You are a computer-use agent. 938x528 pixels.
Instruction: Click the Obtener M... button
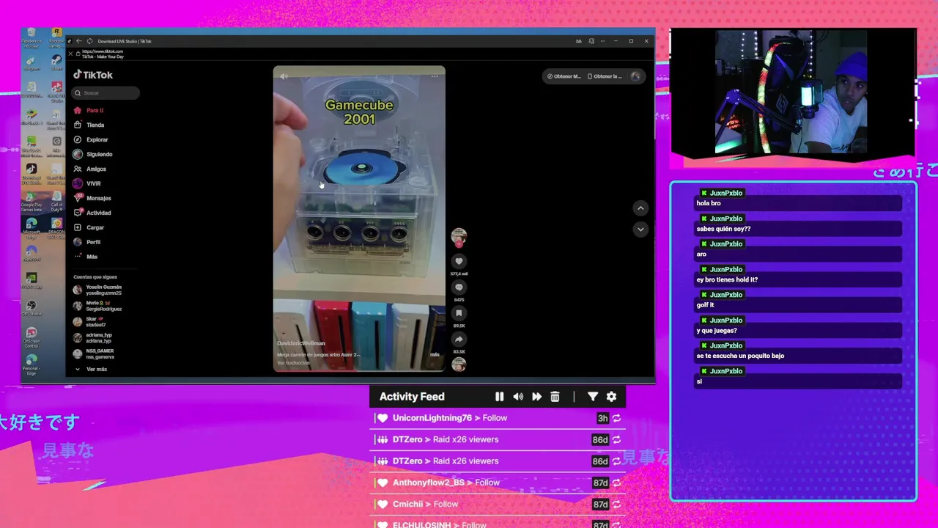[564, 76]
